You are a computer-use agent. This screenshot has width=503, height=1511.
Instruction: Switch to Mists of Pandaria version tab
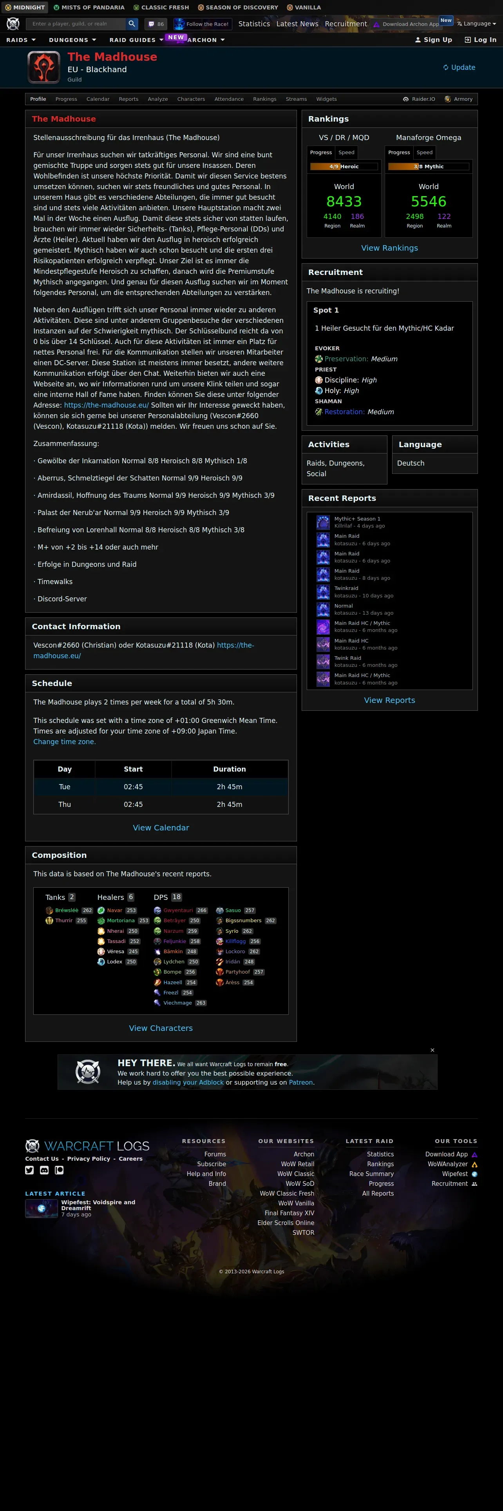tap(89, 7)
